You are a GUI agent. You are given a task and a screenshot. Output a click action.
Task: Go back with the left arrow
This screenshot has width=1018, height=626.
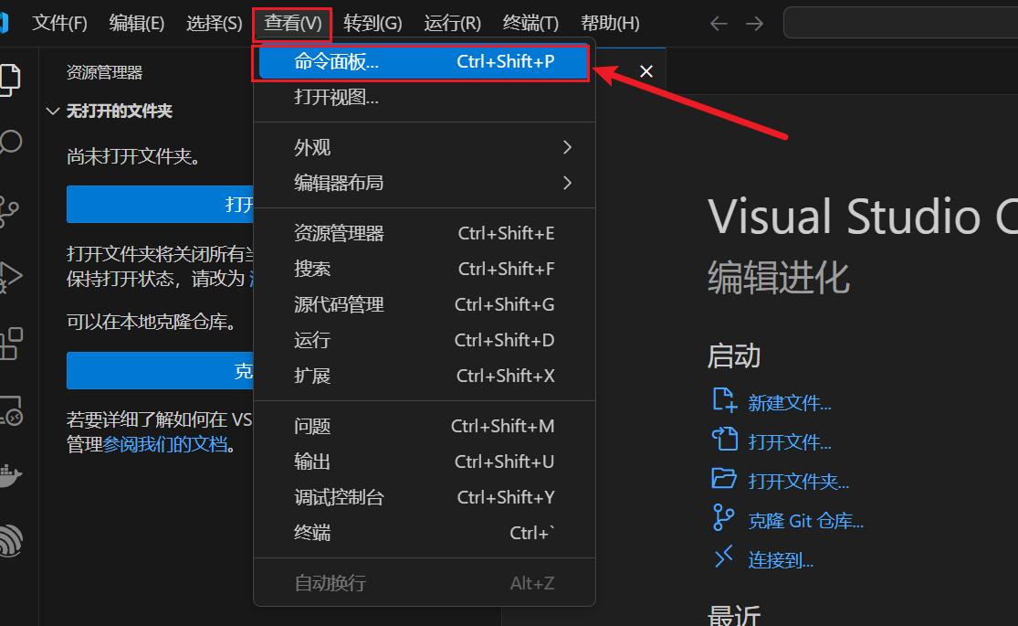coord(719,24)
